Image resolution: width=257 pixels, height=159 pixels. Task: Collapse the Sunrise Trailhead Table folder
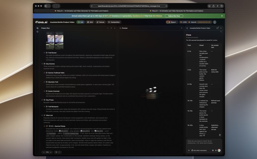[44, 73]
